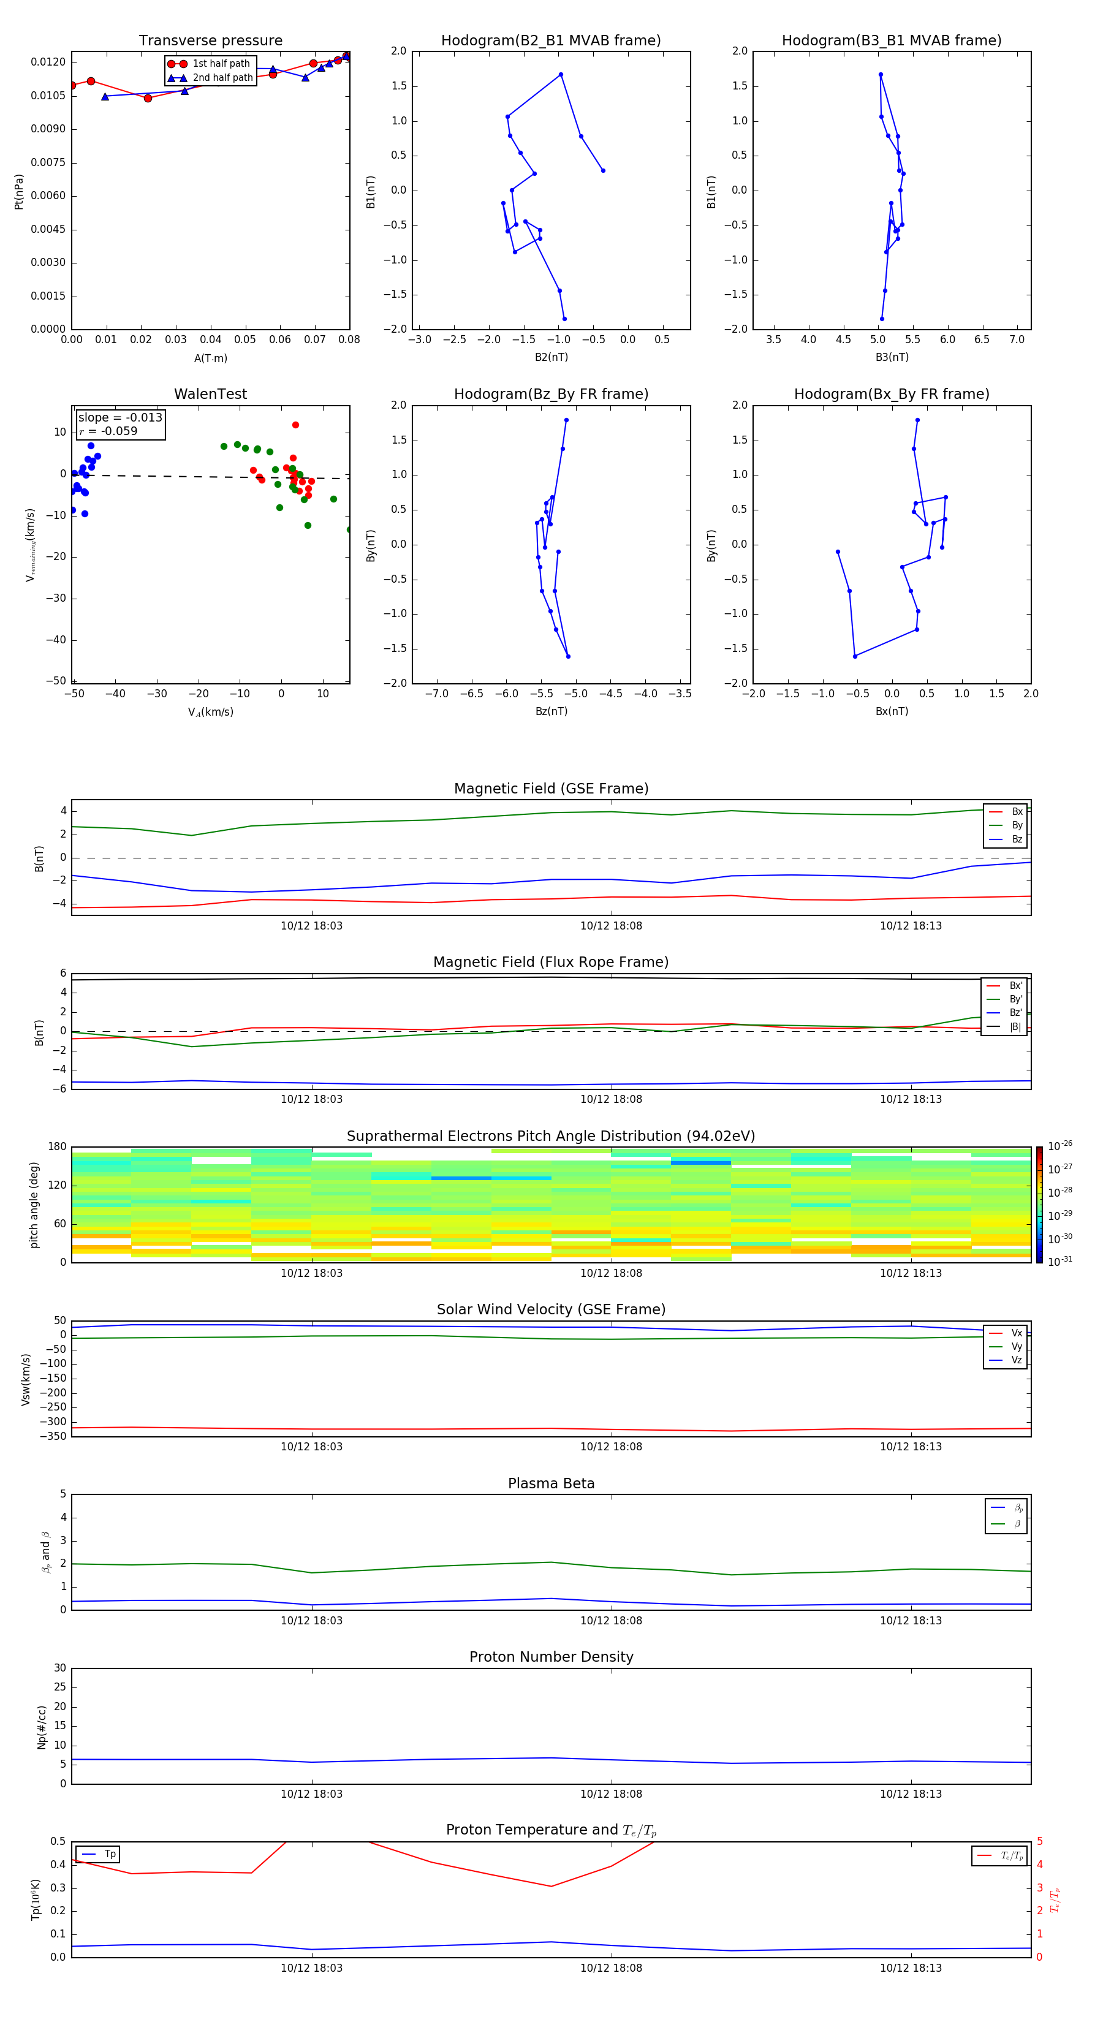Viewport: 1103px width, 2022px height.
Task: Click the highest red point in WalenTest
Action: [295, 425]
